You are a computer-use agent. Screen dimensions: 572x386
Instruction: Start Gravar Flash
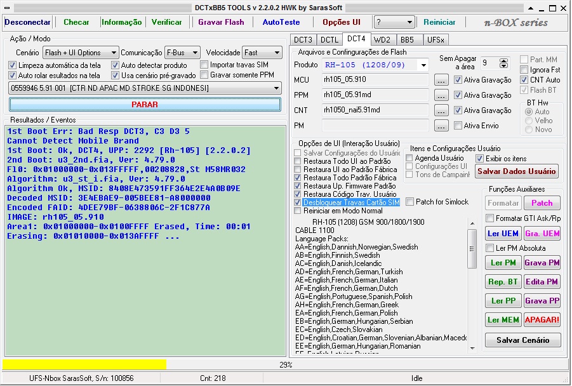[221, 22]
